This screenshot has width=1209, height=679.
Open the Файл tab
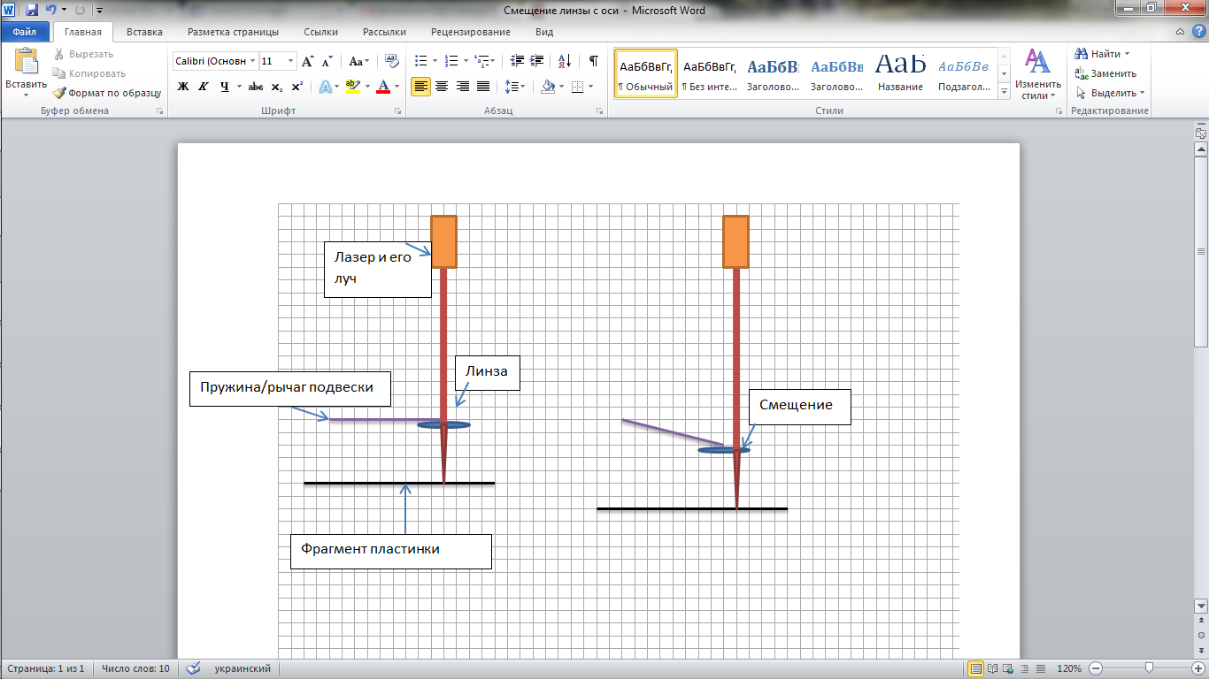pos(25,32)
